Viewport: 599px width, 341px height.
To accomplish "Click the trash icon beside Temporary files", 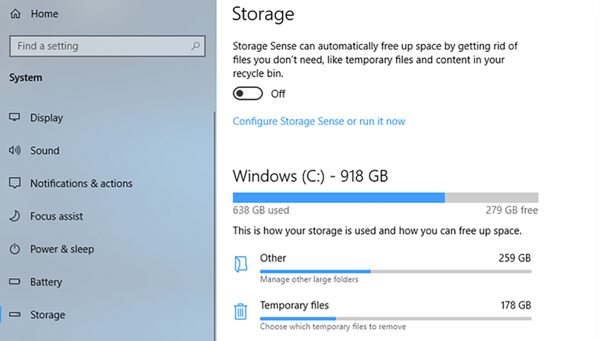I will click(240, 313).
